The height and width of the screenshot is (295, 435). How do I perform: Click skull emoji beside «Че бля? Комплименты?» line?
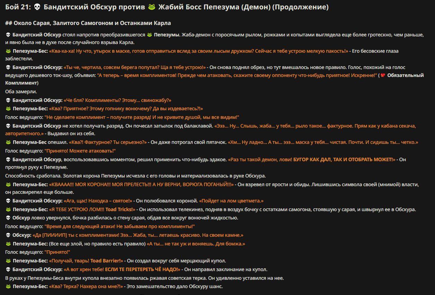(x=8, y=100)
